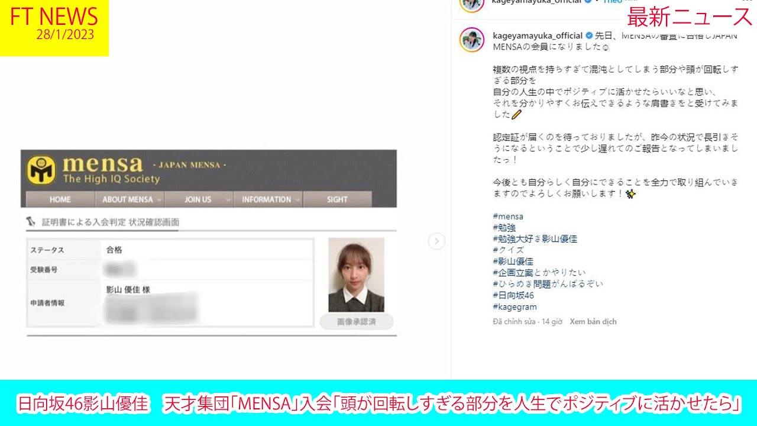757x426 pixels.
Task: Open the #勉強 hashtag
Action: click(504, 228)
